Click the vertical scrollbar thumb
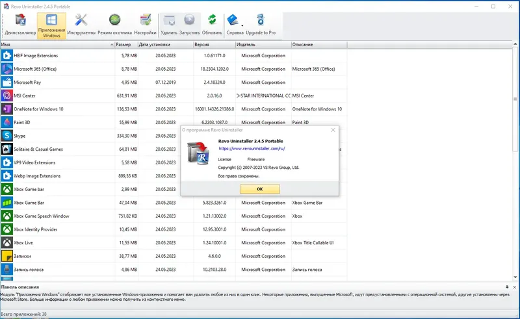Image resolution: width=520 pixels, height=319 pixels. pos(515,99)
